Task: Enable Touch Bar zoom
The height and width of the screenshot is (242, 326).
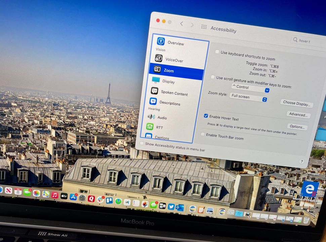Action: pos(203,134)
